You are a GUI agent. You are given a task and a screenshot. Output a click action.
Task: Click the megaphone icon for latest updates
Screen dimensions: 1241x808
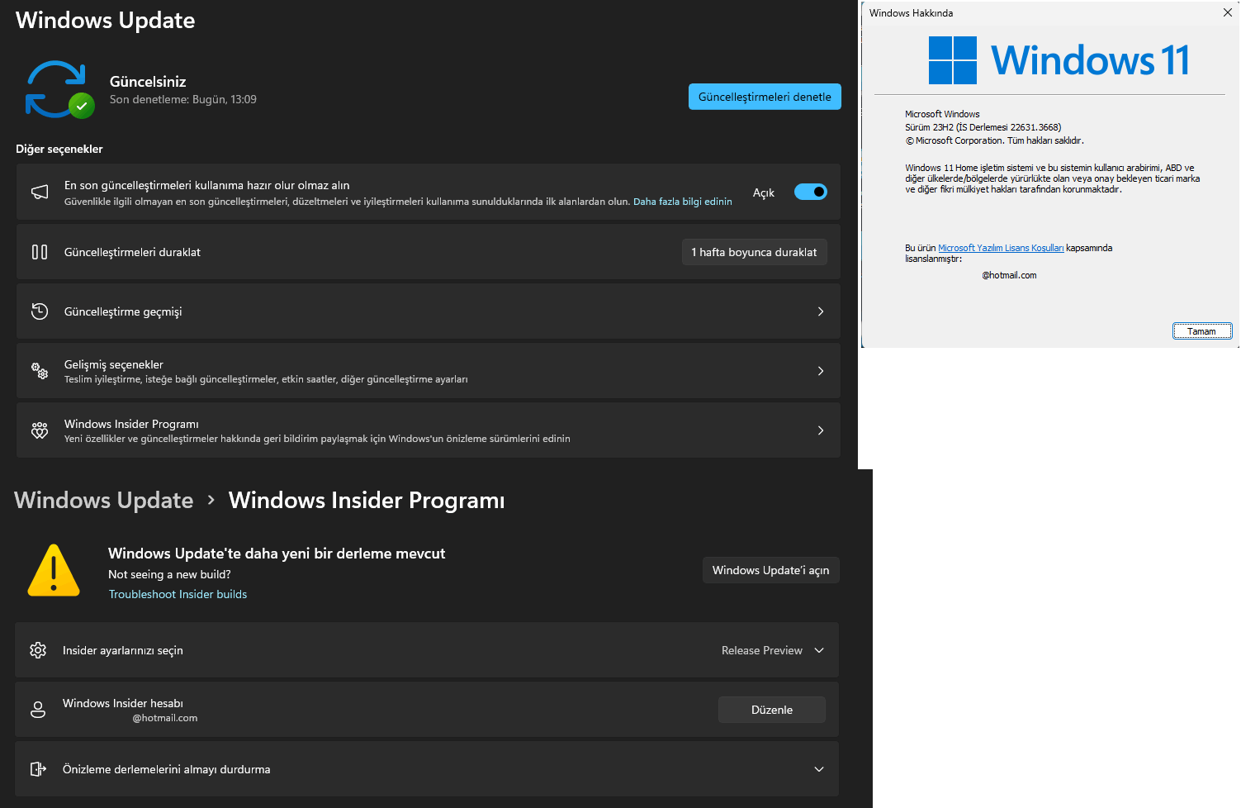coord(40,192)
